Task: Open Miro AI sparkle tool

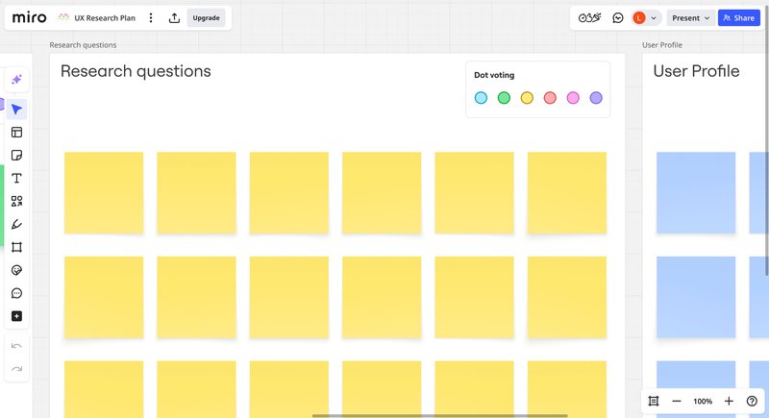Action: [x=16, y=80]
